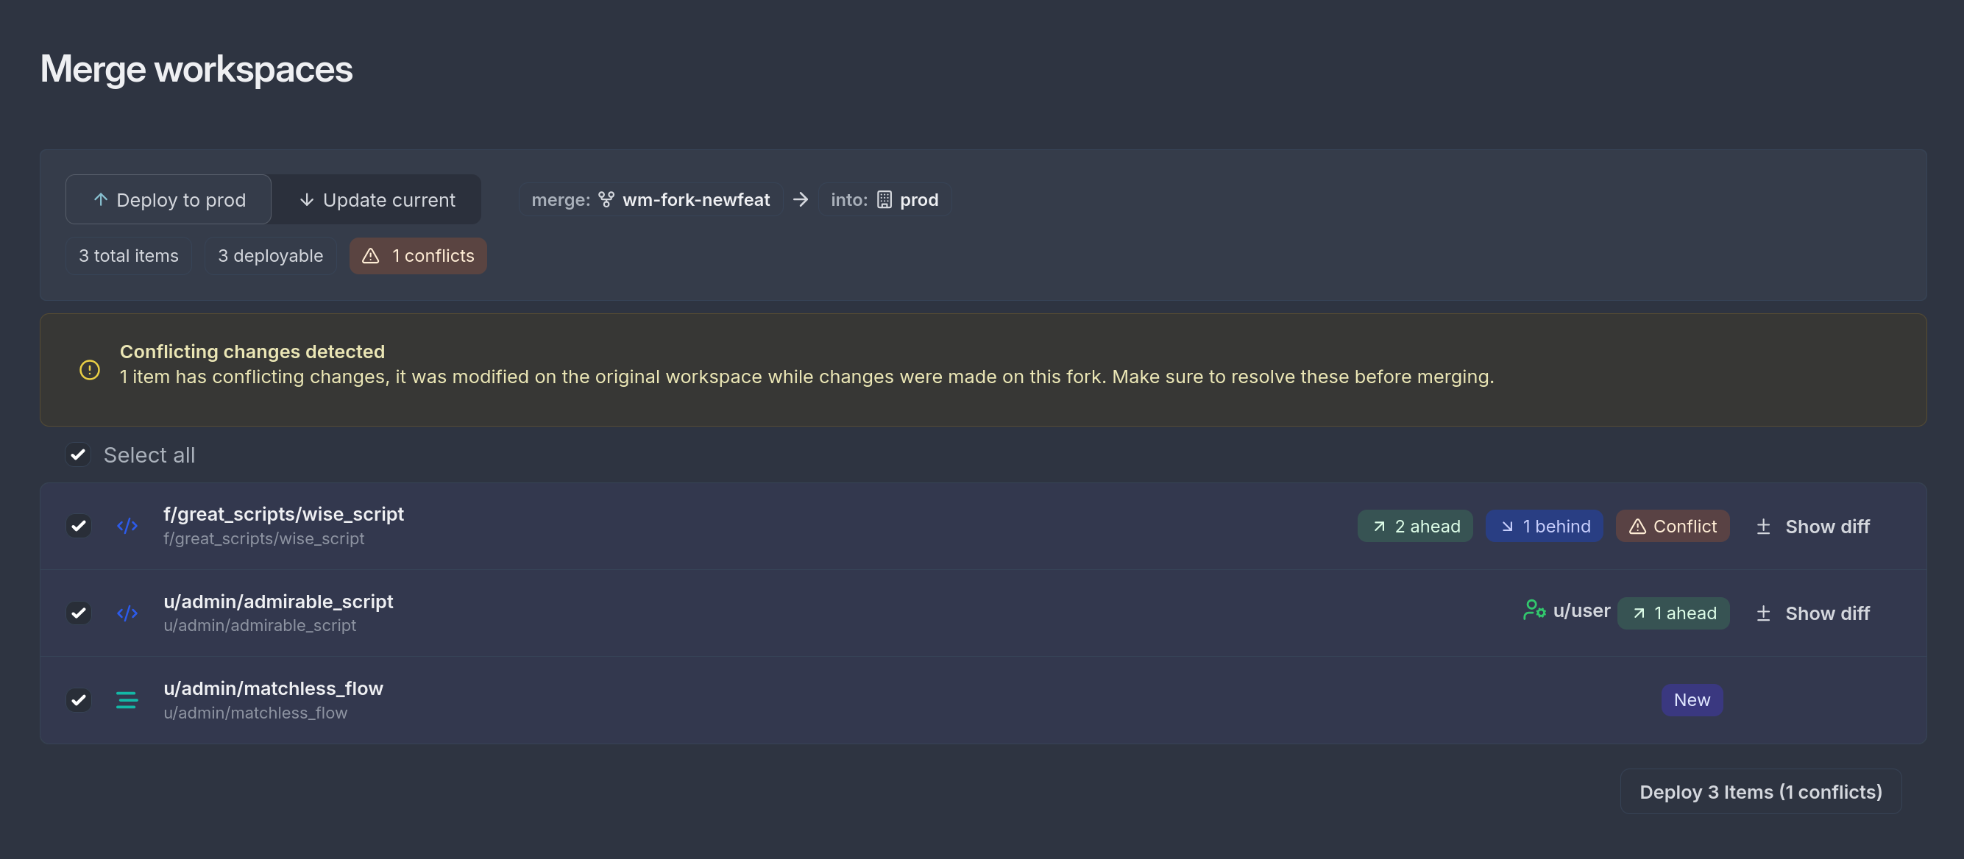Toggle the Select all checkbox

tap(78, 455)
